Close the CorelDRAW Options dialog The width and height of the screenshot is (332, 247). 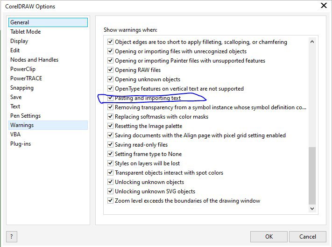coord(324,6)
